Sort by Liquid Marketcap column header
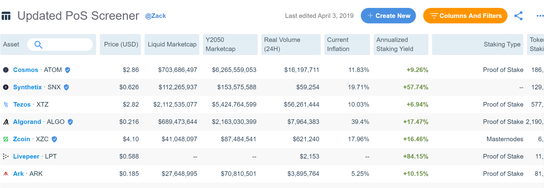The width and height of the screenshot is (544, 188). click(172, 44)
